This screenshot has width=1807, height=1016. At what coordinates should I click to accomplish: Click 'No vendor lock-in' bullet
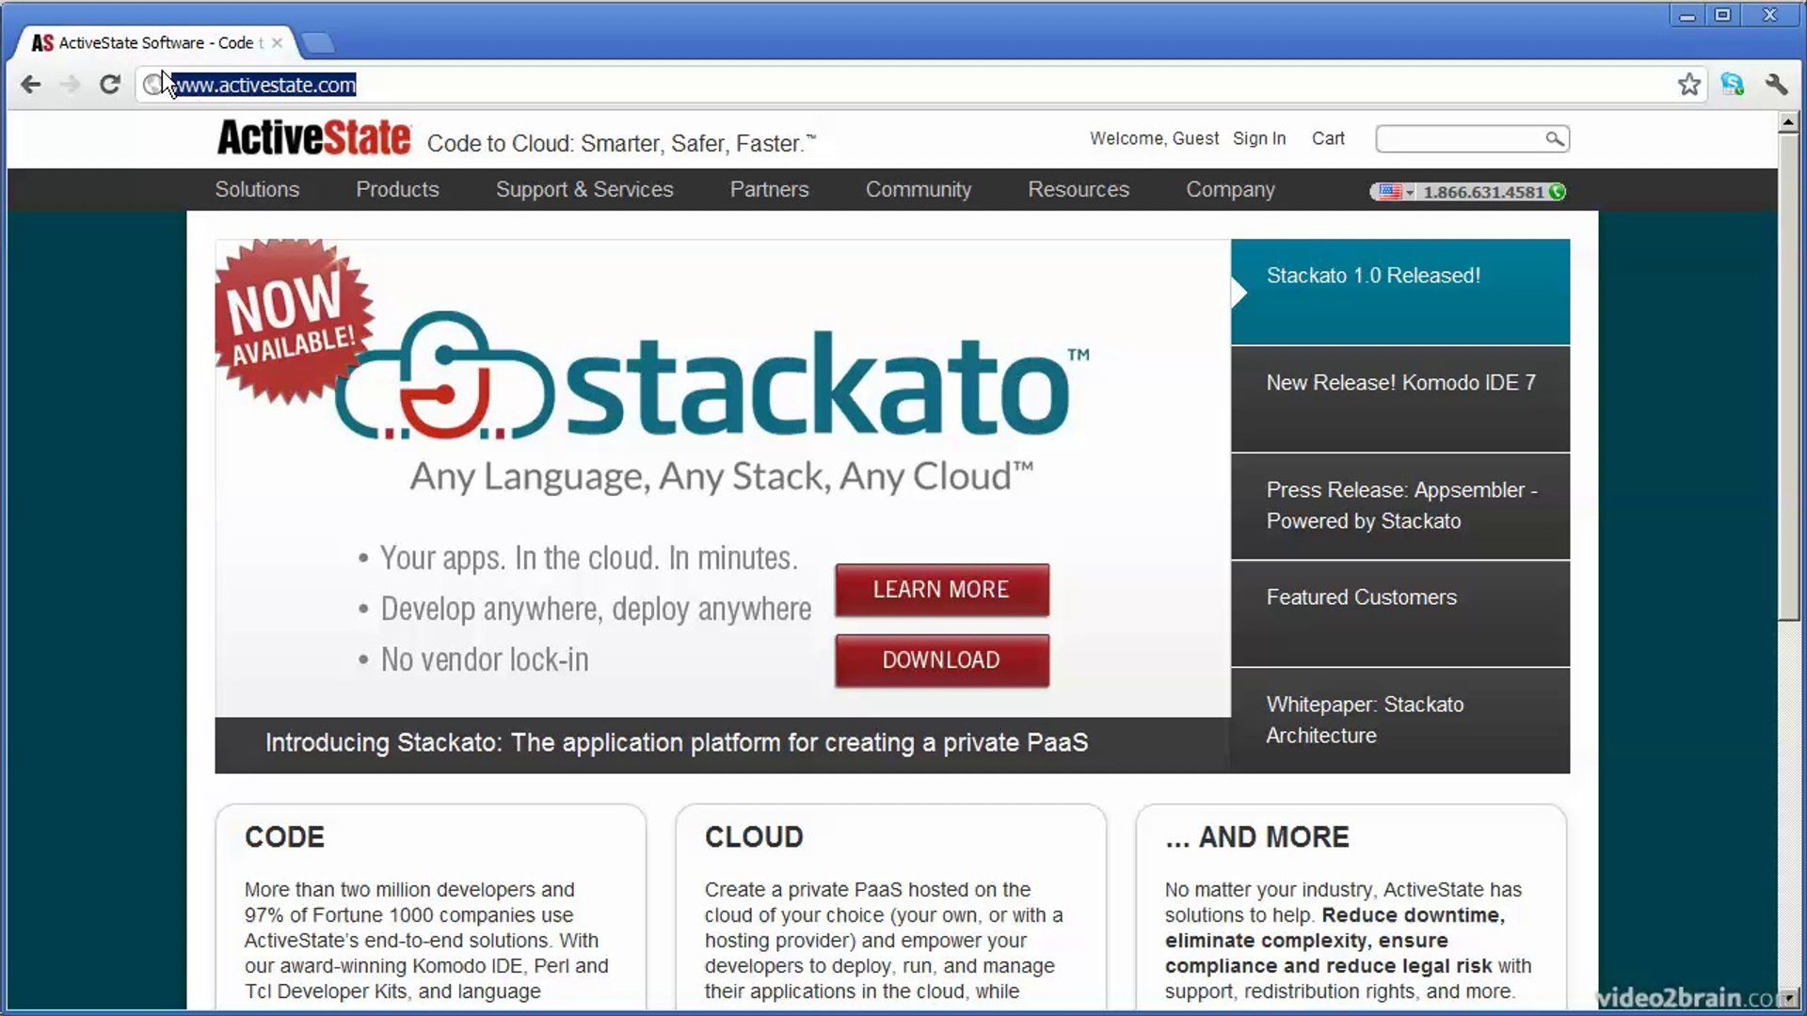click(485, 659)
